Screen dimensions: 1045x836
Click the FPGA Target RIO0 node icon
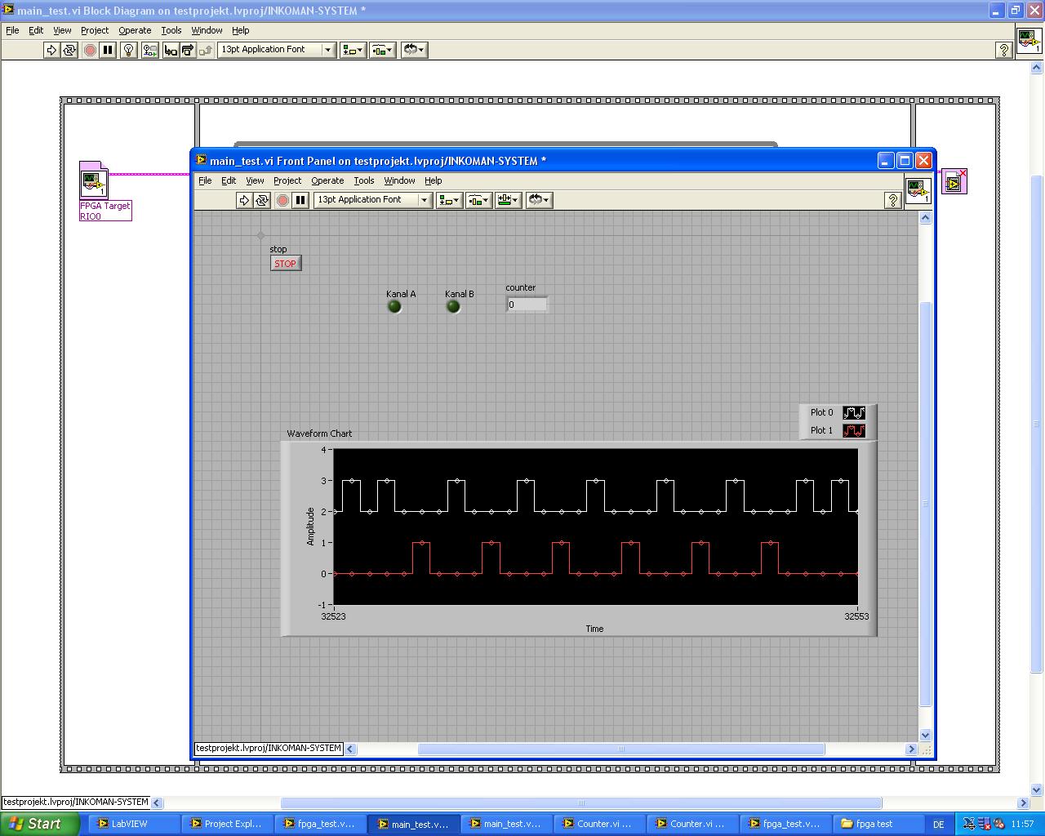(94, 180)
